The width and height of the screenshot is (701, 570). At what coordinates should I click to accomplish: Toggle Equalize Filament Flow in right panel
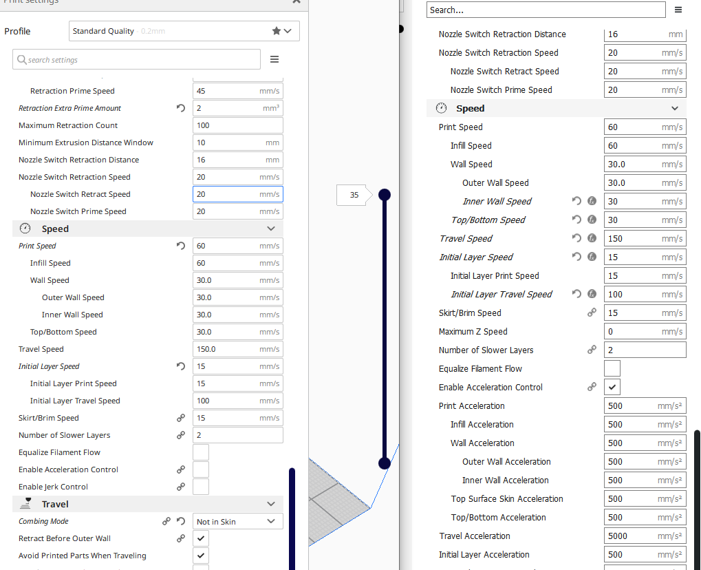pos(612,369)
